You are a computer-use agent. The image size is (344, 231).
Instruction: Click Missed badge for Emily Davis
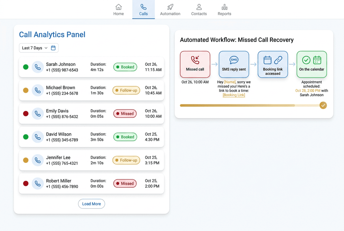[x=125, y=113]
